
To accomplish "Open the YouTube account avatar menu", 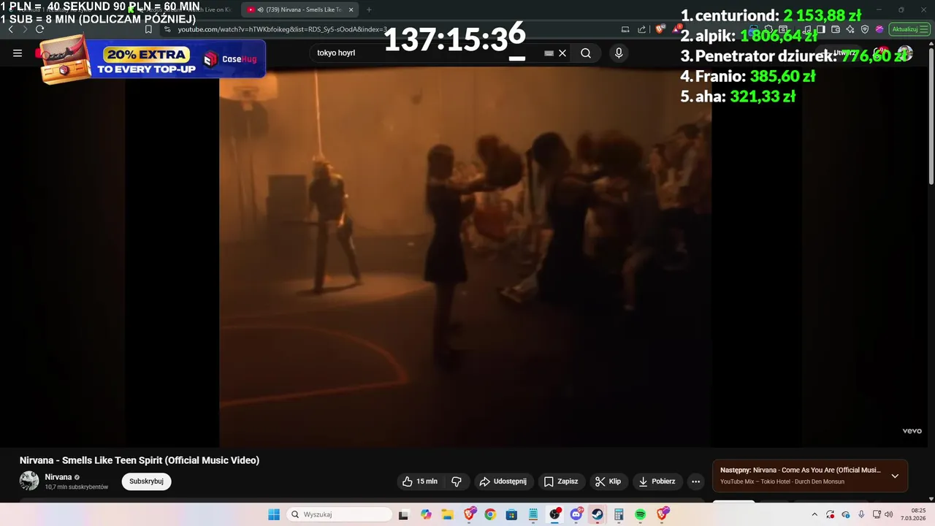I will pos(905,53).
